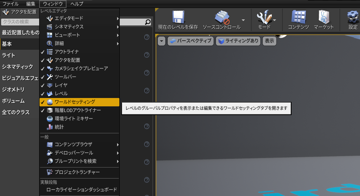This screenshot has height=196, width=360.
Task: Click the Cinematics (シネマティクス) clapper icon
Action: 49,27
